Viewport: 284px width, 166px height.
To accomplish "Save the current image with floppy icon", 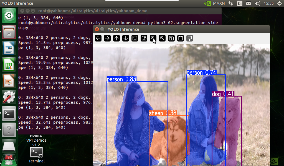I will click(x=171, y=38).
